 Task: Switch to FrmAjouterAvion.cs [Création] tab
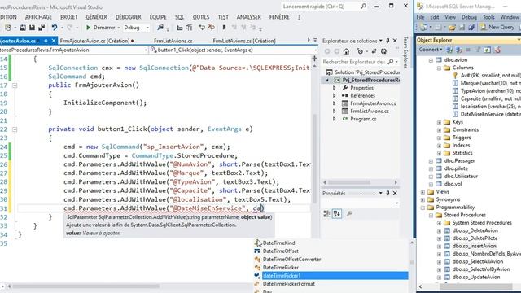click(x=97, y=41)
